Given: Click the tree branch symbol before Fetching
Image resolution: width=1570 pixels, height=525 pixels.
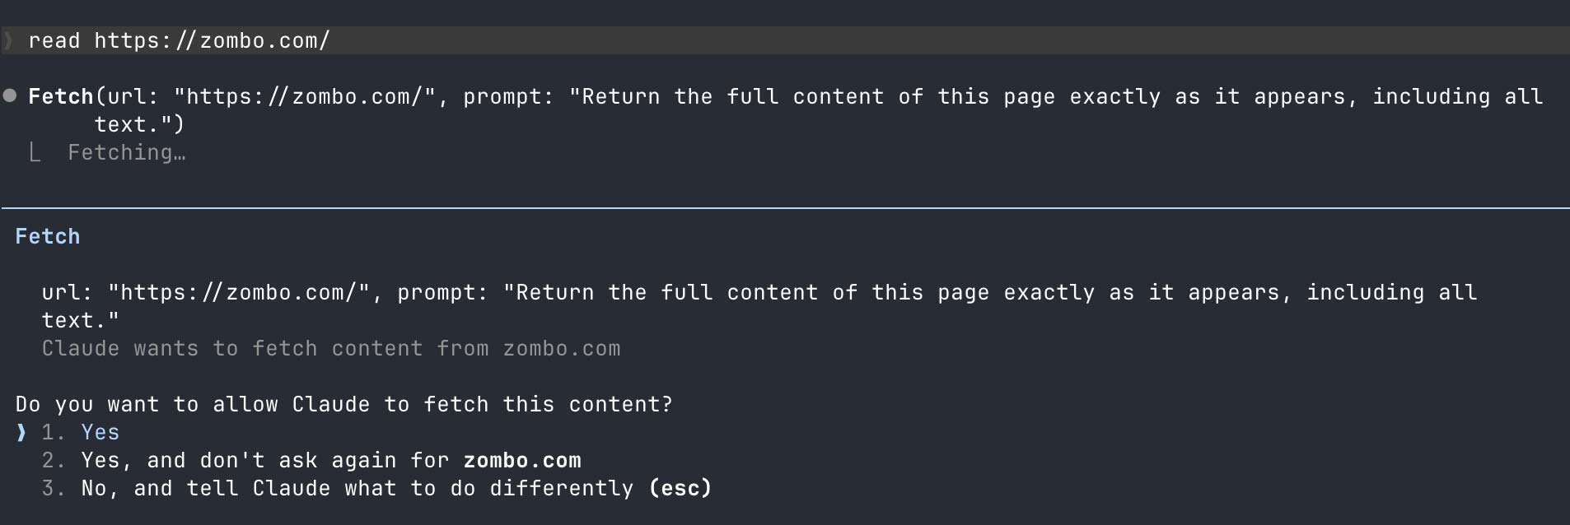Looking at the screenshot, I should pos(35,152).
